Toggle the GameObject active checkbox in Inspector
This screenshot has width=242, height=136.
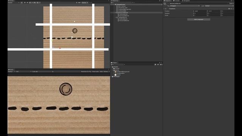tap(168, 3)
